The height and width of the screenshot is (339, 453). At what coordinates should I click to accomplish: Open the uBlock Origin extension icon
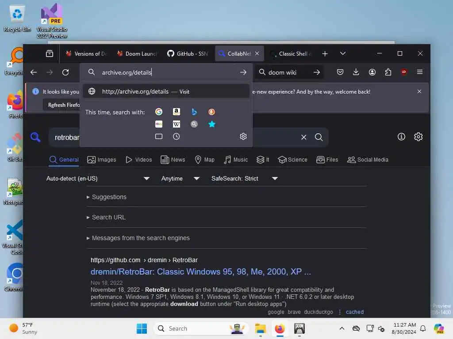(x=404, y=72)
